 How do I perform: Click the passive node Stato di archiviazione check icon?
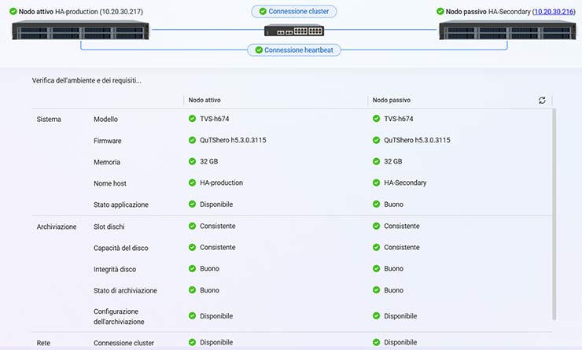pos(377,290)
